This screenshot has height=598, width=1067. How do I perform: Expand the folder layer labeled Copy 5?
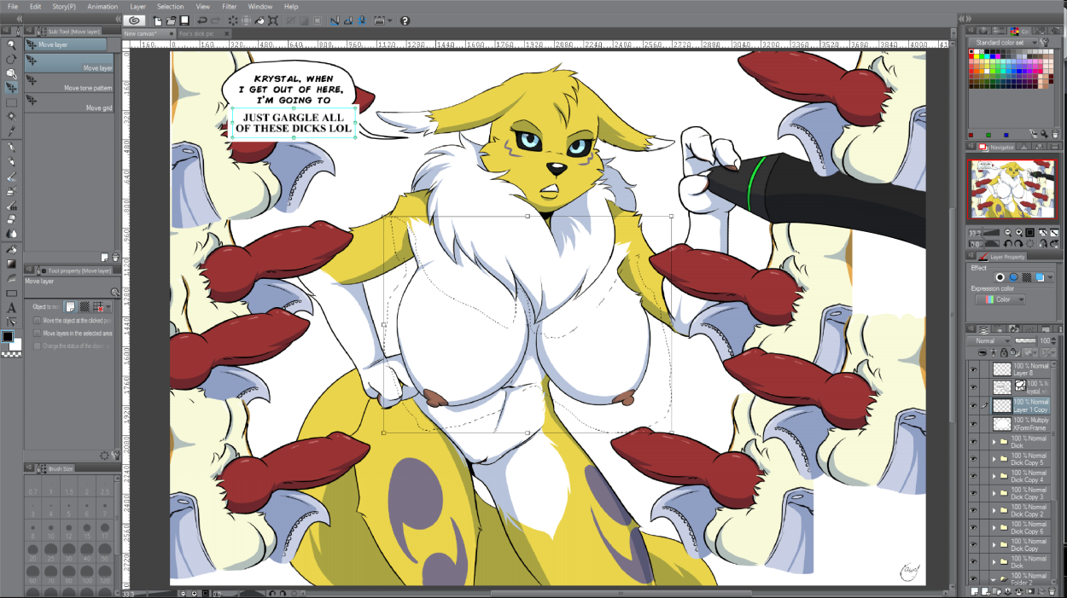click(994, 460)
